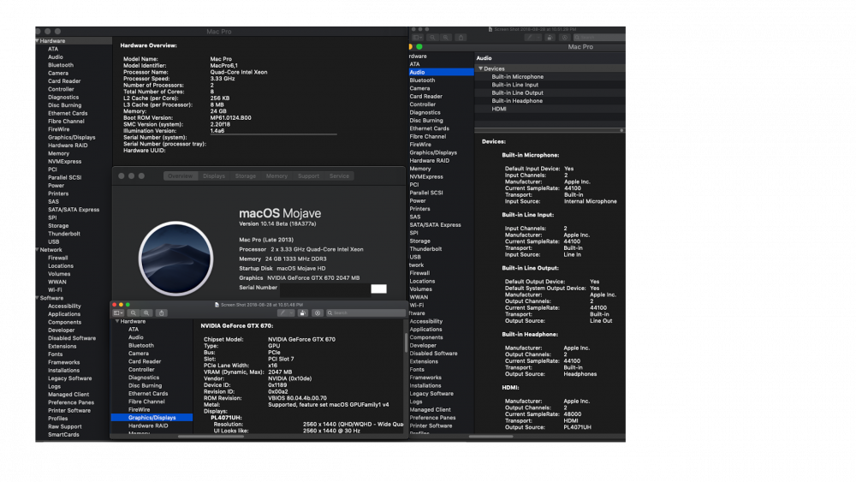Click horizontal scrollbar at bottom of Audio window
856x482 pixels.
pos(490,436)
